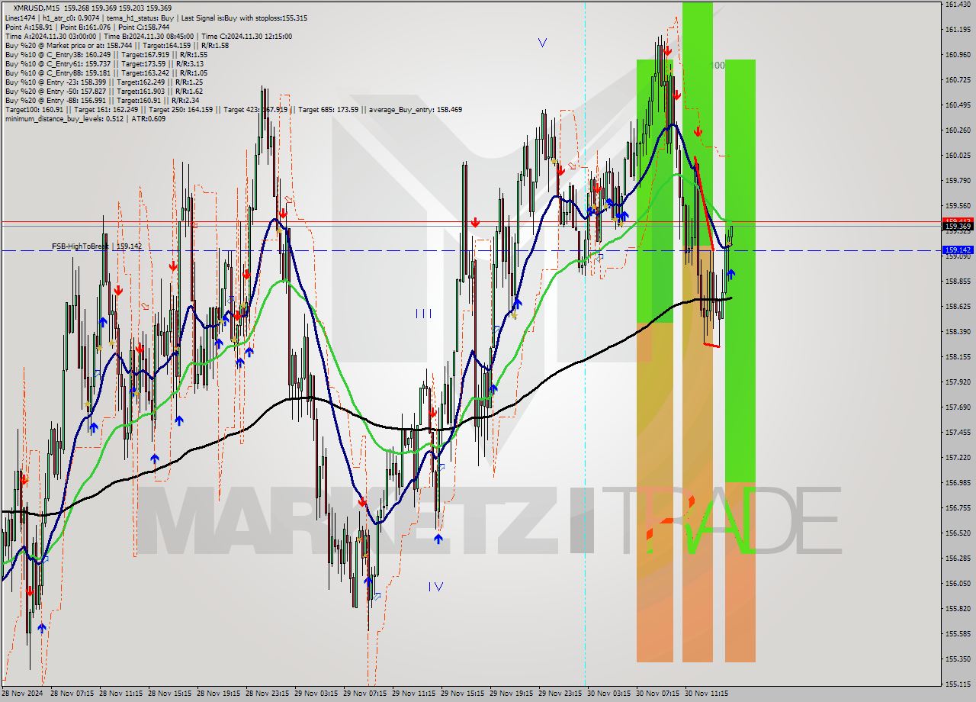Click the '29 Nov 23:15' time axis label
The width and height of the screenshot is (976, 702).
pos(560,694)
